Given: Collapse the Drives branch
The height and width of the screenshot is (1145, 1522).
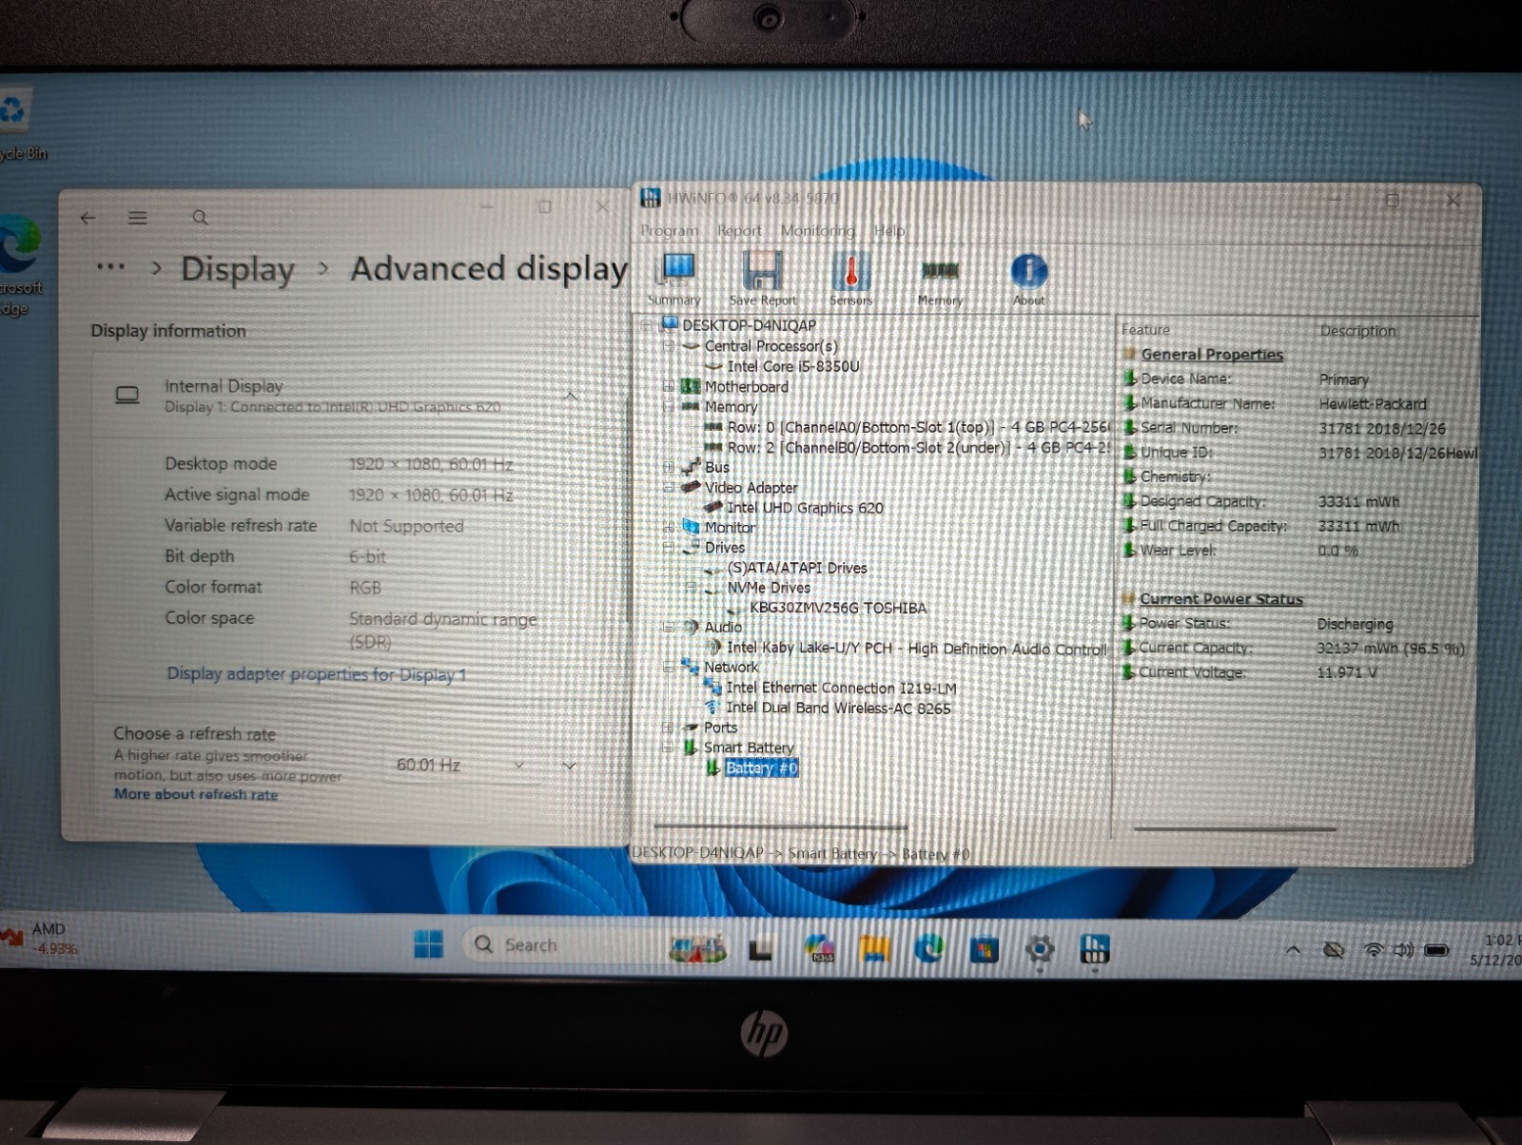Looking at the screenshot, I should (x=668, y=548).
